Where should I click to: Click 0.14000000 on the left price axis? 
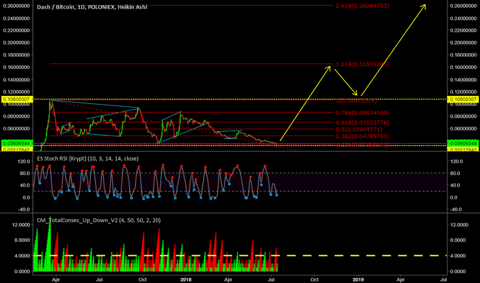point(16,80)
